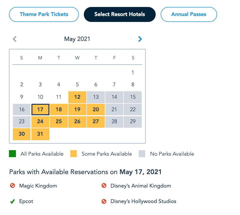Click the green All Parks Available swatch
Viewport: 240px width, 215px height.
pos(12,154)
